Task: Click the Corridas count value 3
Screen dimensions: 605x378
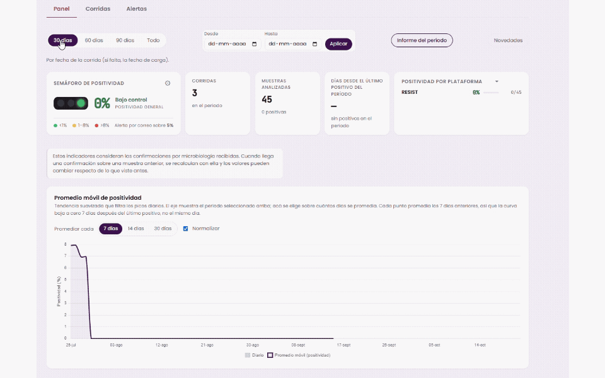Action: click(195, 93)
